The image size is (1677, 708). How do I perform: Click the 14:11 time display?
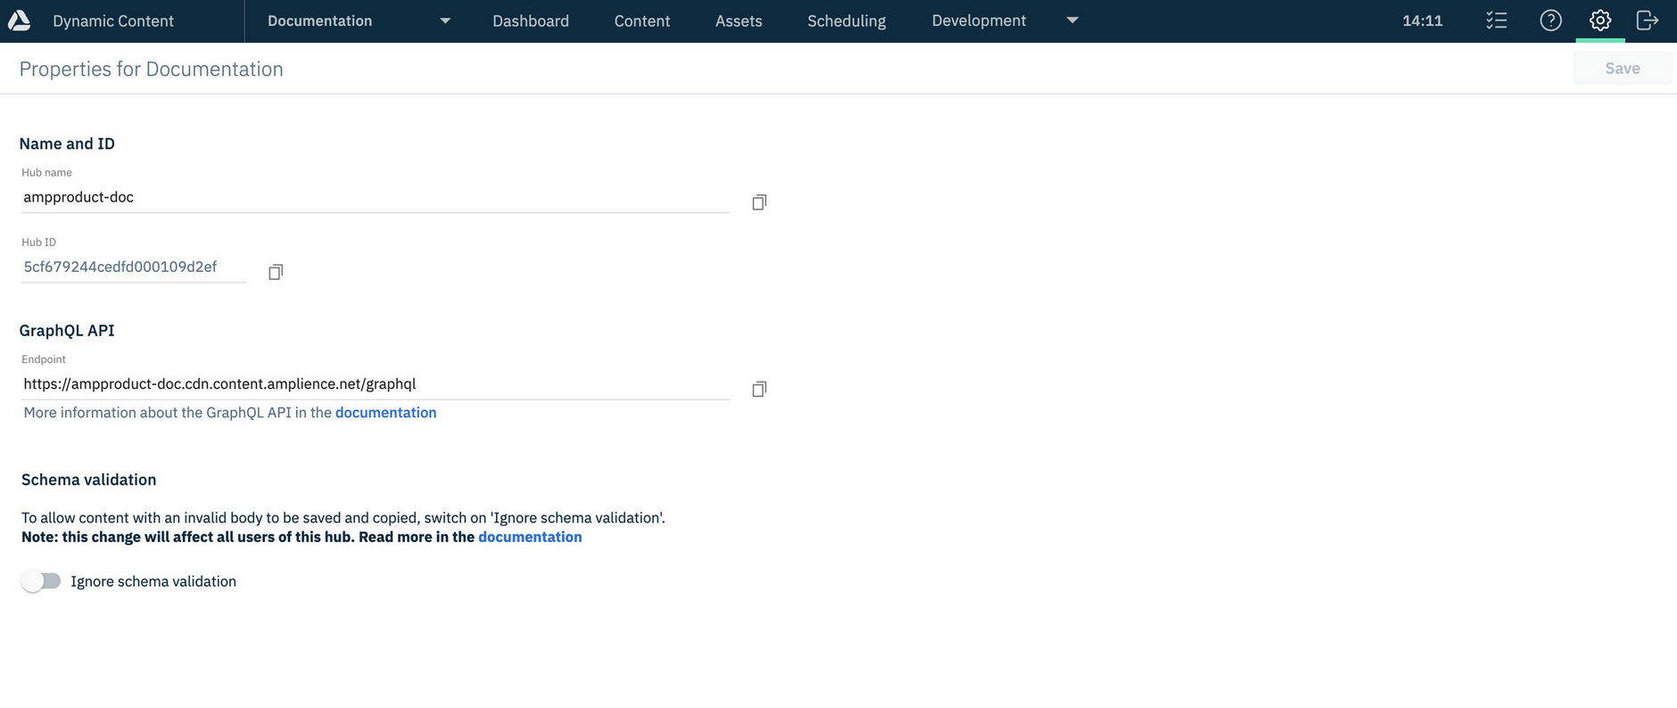1422,21
